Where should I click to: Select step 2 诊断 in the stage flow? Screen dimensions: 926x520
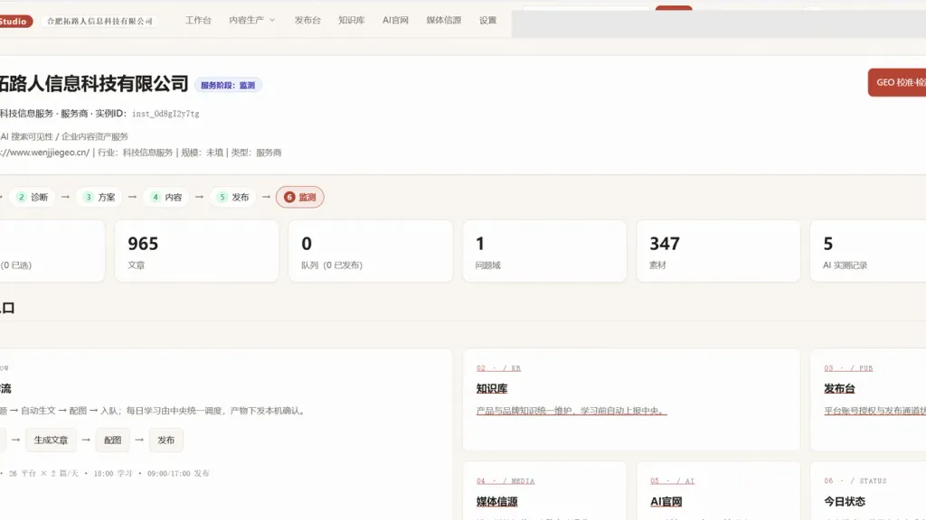[x=33, y=197]
